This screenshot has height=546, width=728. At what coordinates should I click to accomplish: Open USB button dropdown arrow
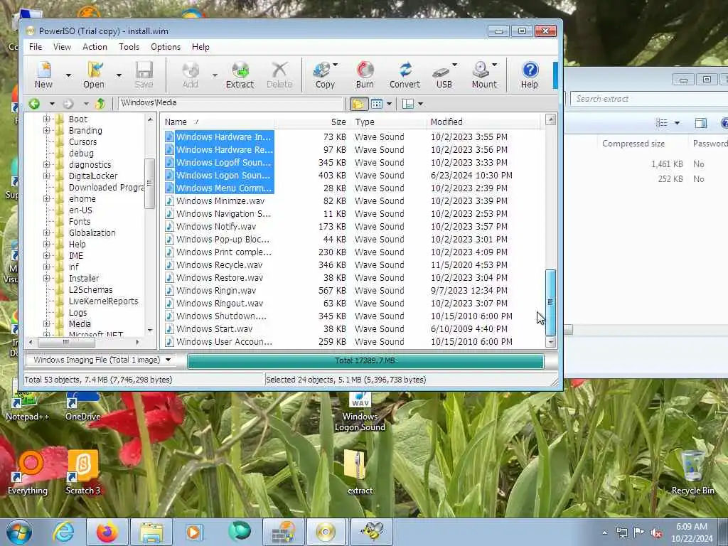[x=454, y=65]
